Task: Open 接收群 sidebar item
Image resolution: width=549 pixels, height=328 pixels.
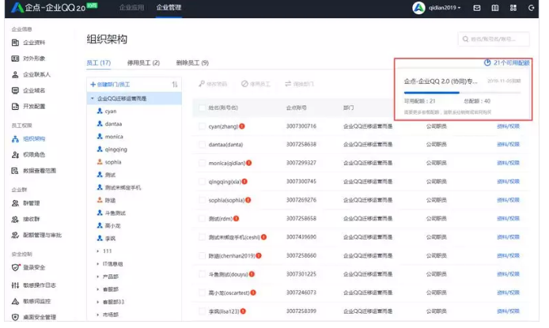Action: tap(25, 219)
